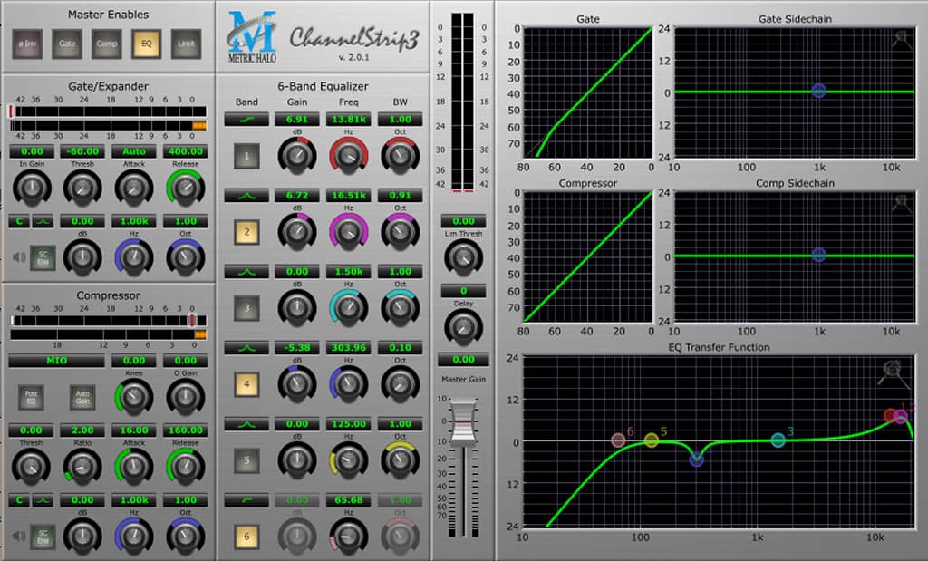Screen dimensions: 928x561
Task: Click compressor Ratio knob
Action: (82, 467)
